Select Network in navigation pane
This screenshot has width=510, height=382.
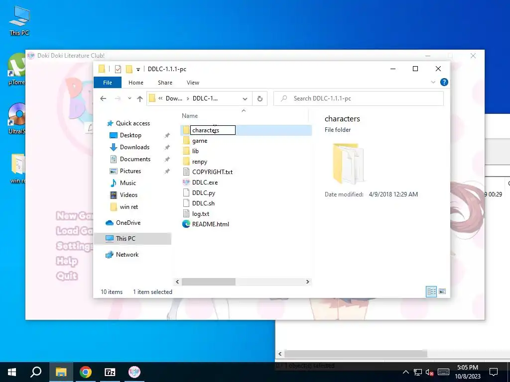tap(127, 255)
